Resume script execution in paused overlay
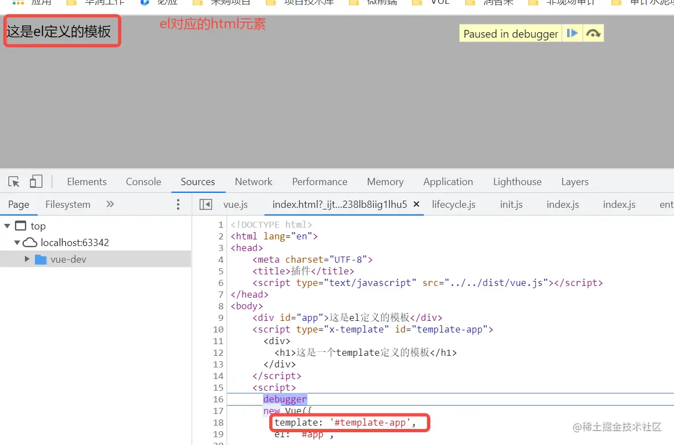The height and width of the screenshot is (445, 674). coord(572,34)
